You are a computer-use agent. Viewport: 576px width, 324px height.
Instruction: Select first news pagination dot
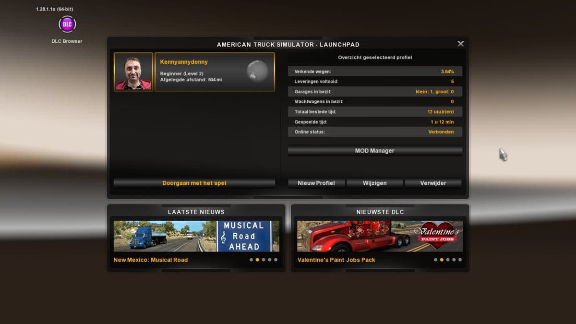251,260
